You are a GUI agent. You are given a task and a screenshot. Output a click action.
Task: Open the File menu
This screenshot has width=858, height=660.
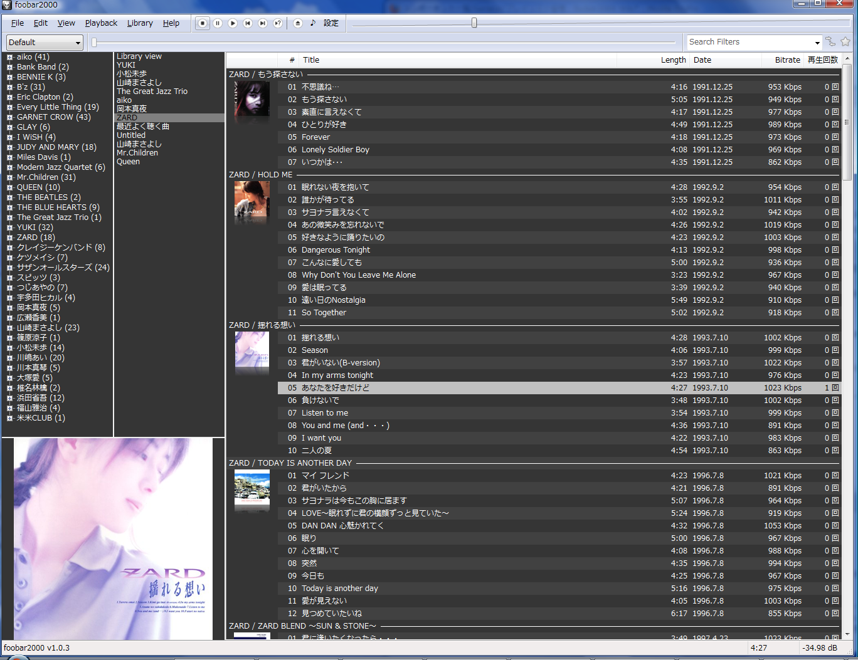[x=18, y=23]
